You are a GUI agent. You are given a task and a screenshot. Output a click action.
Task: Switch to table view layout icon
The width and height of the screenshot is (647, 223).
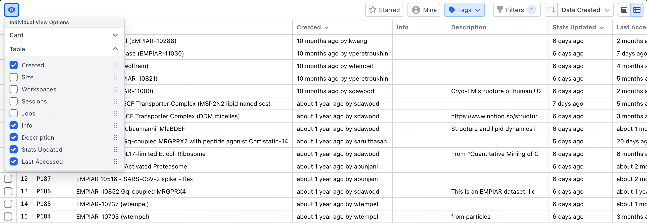tap(637, 10)
